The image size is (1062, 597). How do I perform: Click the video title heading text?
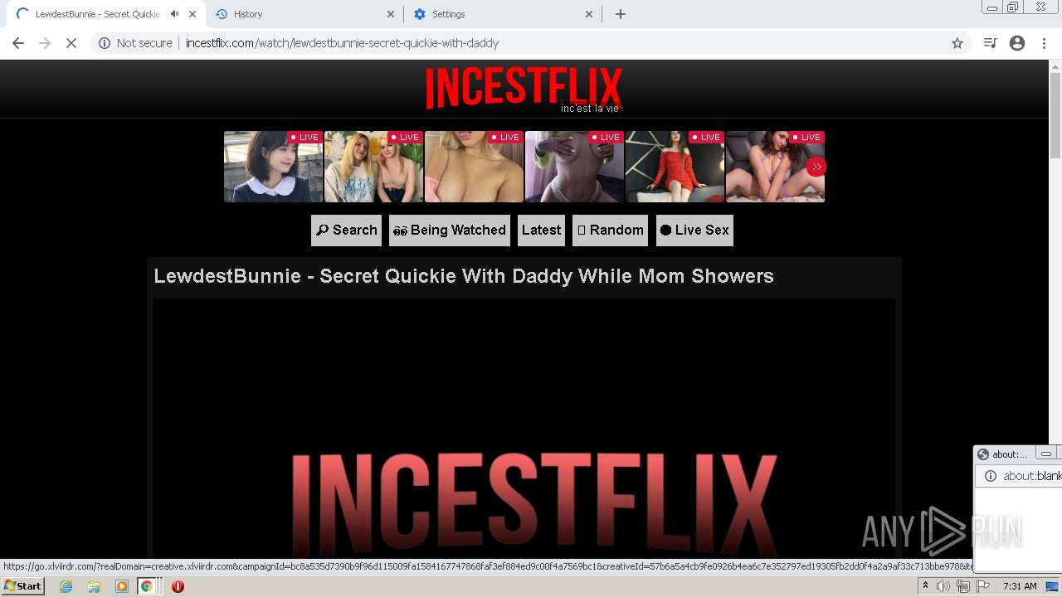(x=464, y=276)
